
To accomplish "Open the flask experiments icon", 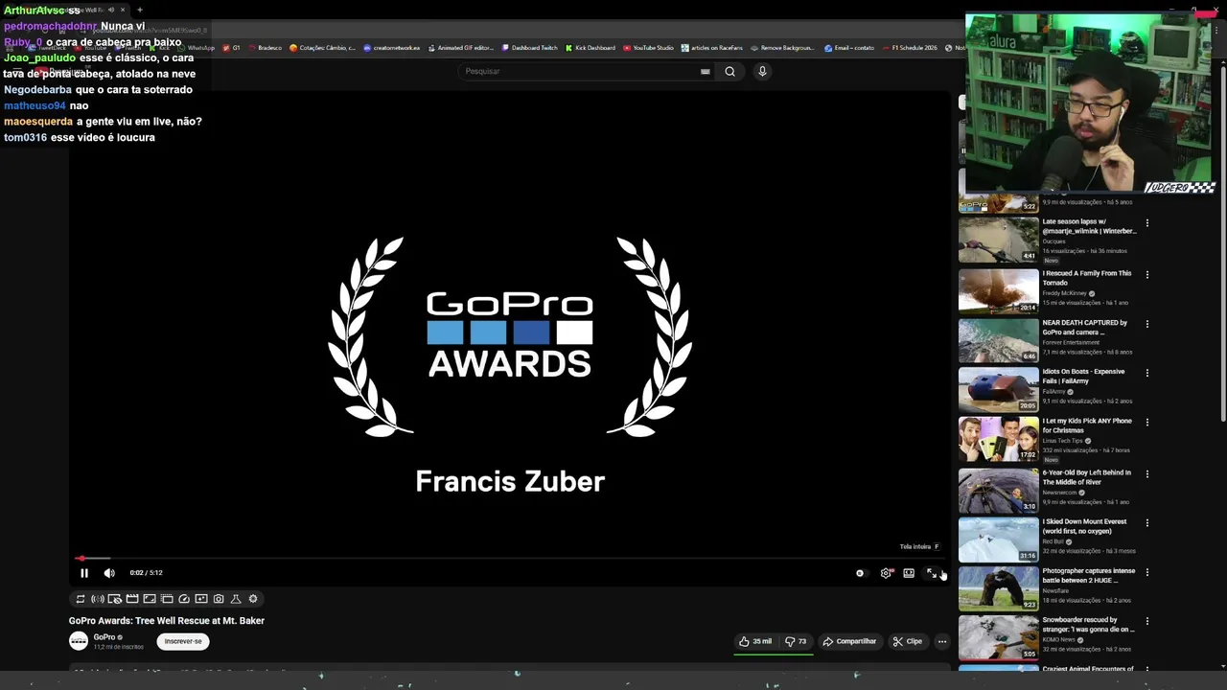I will coord(236,599).
